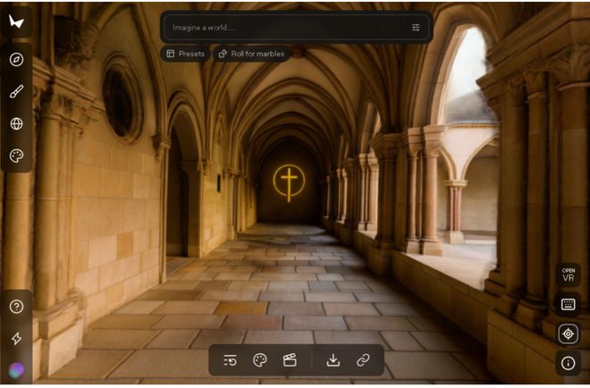590x388 pixels.
Task: Select the paintbrush tool in the left sidebar
Action: [16, 91]
